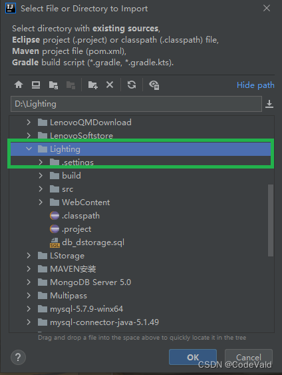Select the mysql-5.7.9-winx64 folder name
This screenshot has width=282, height=375.
click(86, 309)
